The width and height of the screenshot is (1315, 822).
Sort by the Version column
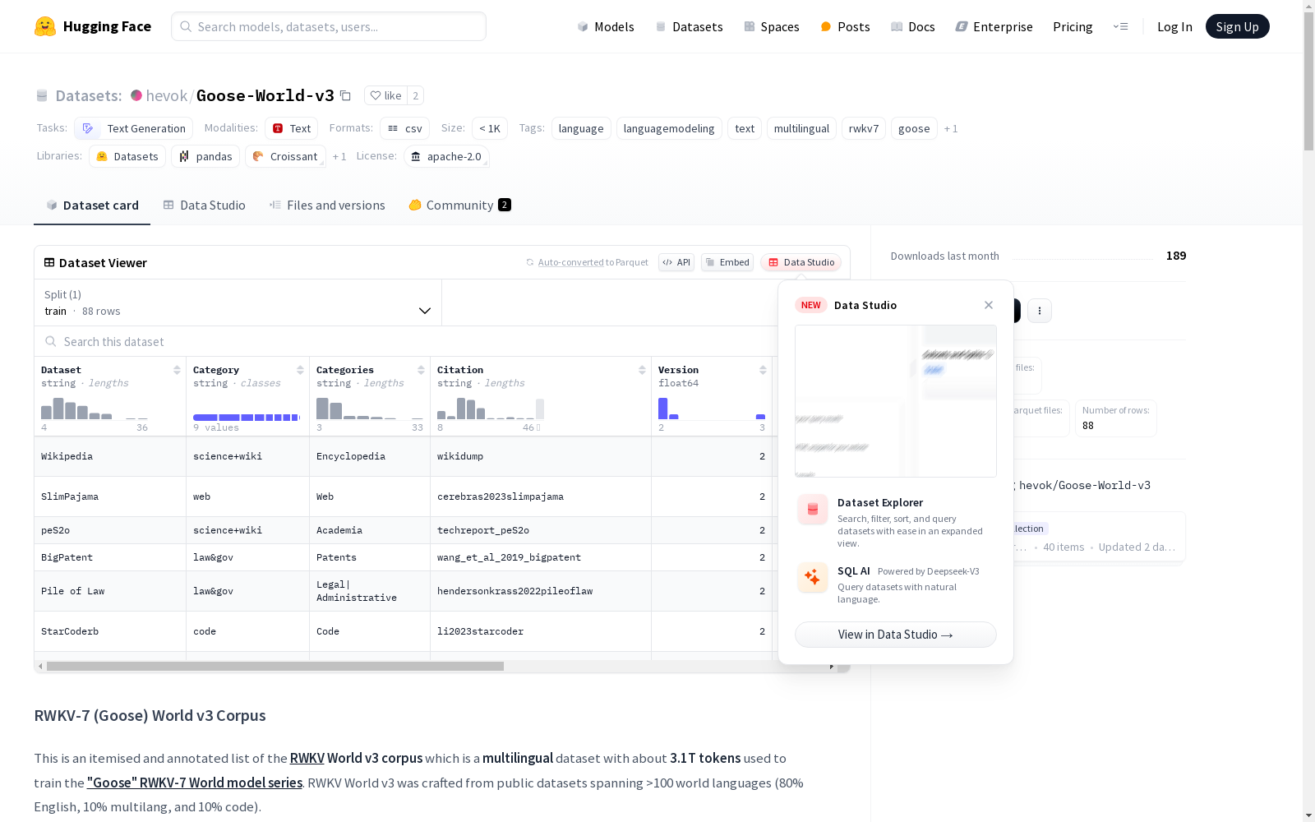click(x=763, y=370)
